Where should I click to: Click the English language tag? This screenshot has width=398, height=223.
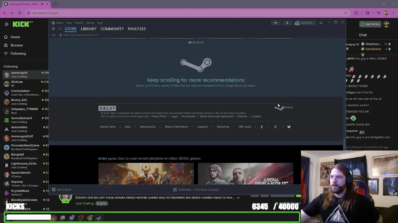point(101,203)
